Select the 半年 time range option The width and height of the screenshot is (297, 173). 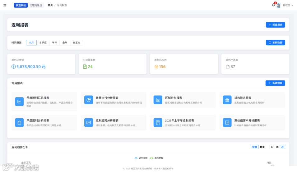(x=54, y=43)
